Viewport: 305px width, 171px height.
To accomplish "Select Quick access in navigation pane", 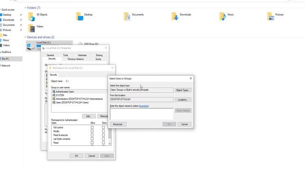I will (x=8, y=9).
